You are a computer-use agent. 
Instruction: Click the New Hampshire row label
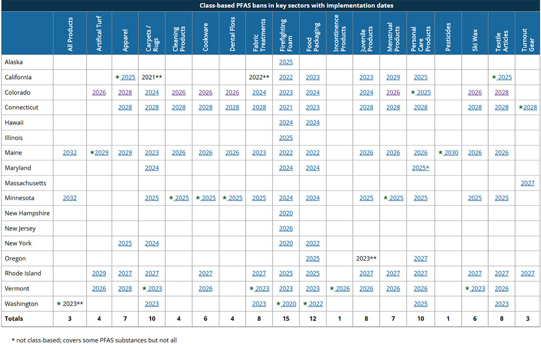(27, 213)
